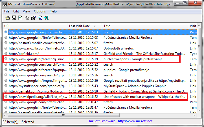Click the globe icon of garfield.com row
This screenshot has width=204, height=127.
tap(6, 53)
